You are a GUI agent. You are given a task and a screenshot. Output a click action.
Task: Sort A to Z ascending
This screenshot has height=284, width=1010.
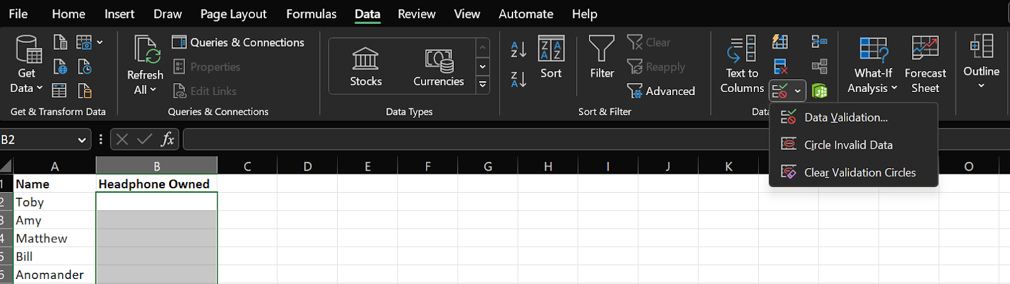tap(518, 49)
